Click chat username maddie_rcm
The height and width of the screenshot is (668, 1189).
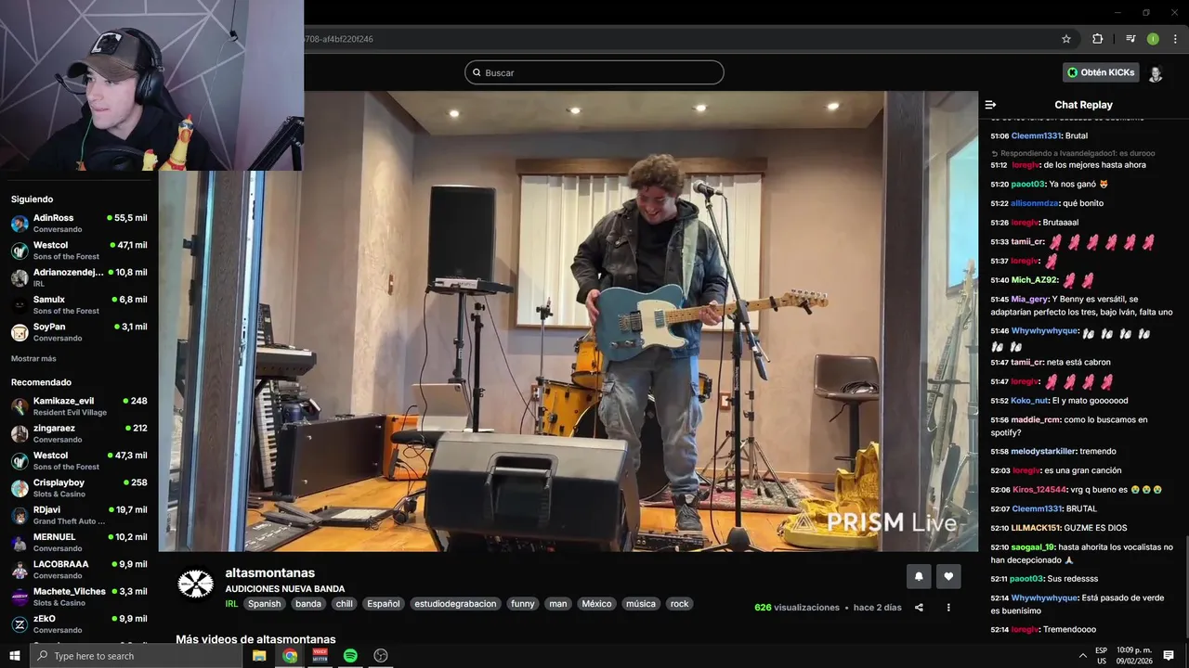(1035, 419)
